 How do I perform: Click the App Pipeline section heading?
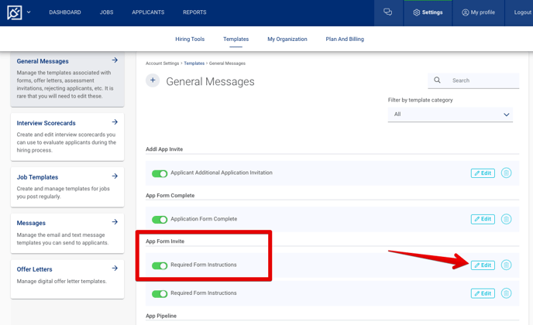click(x=161, y=316)
